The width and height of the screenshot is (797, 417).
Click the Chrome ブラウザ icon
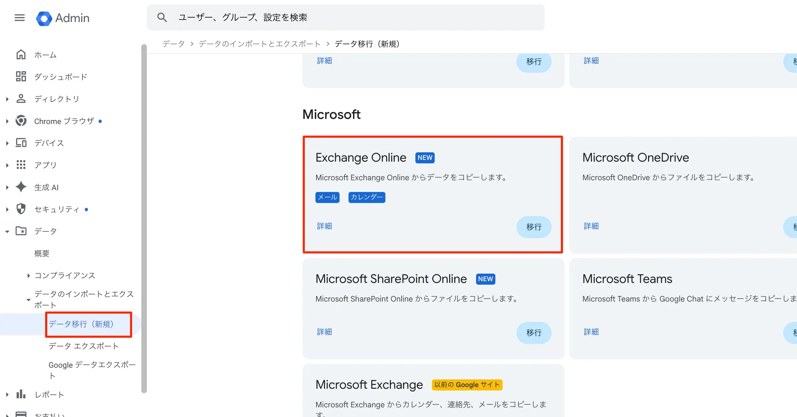(21, 121)
